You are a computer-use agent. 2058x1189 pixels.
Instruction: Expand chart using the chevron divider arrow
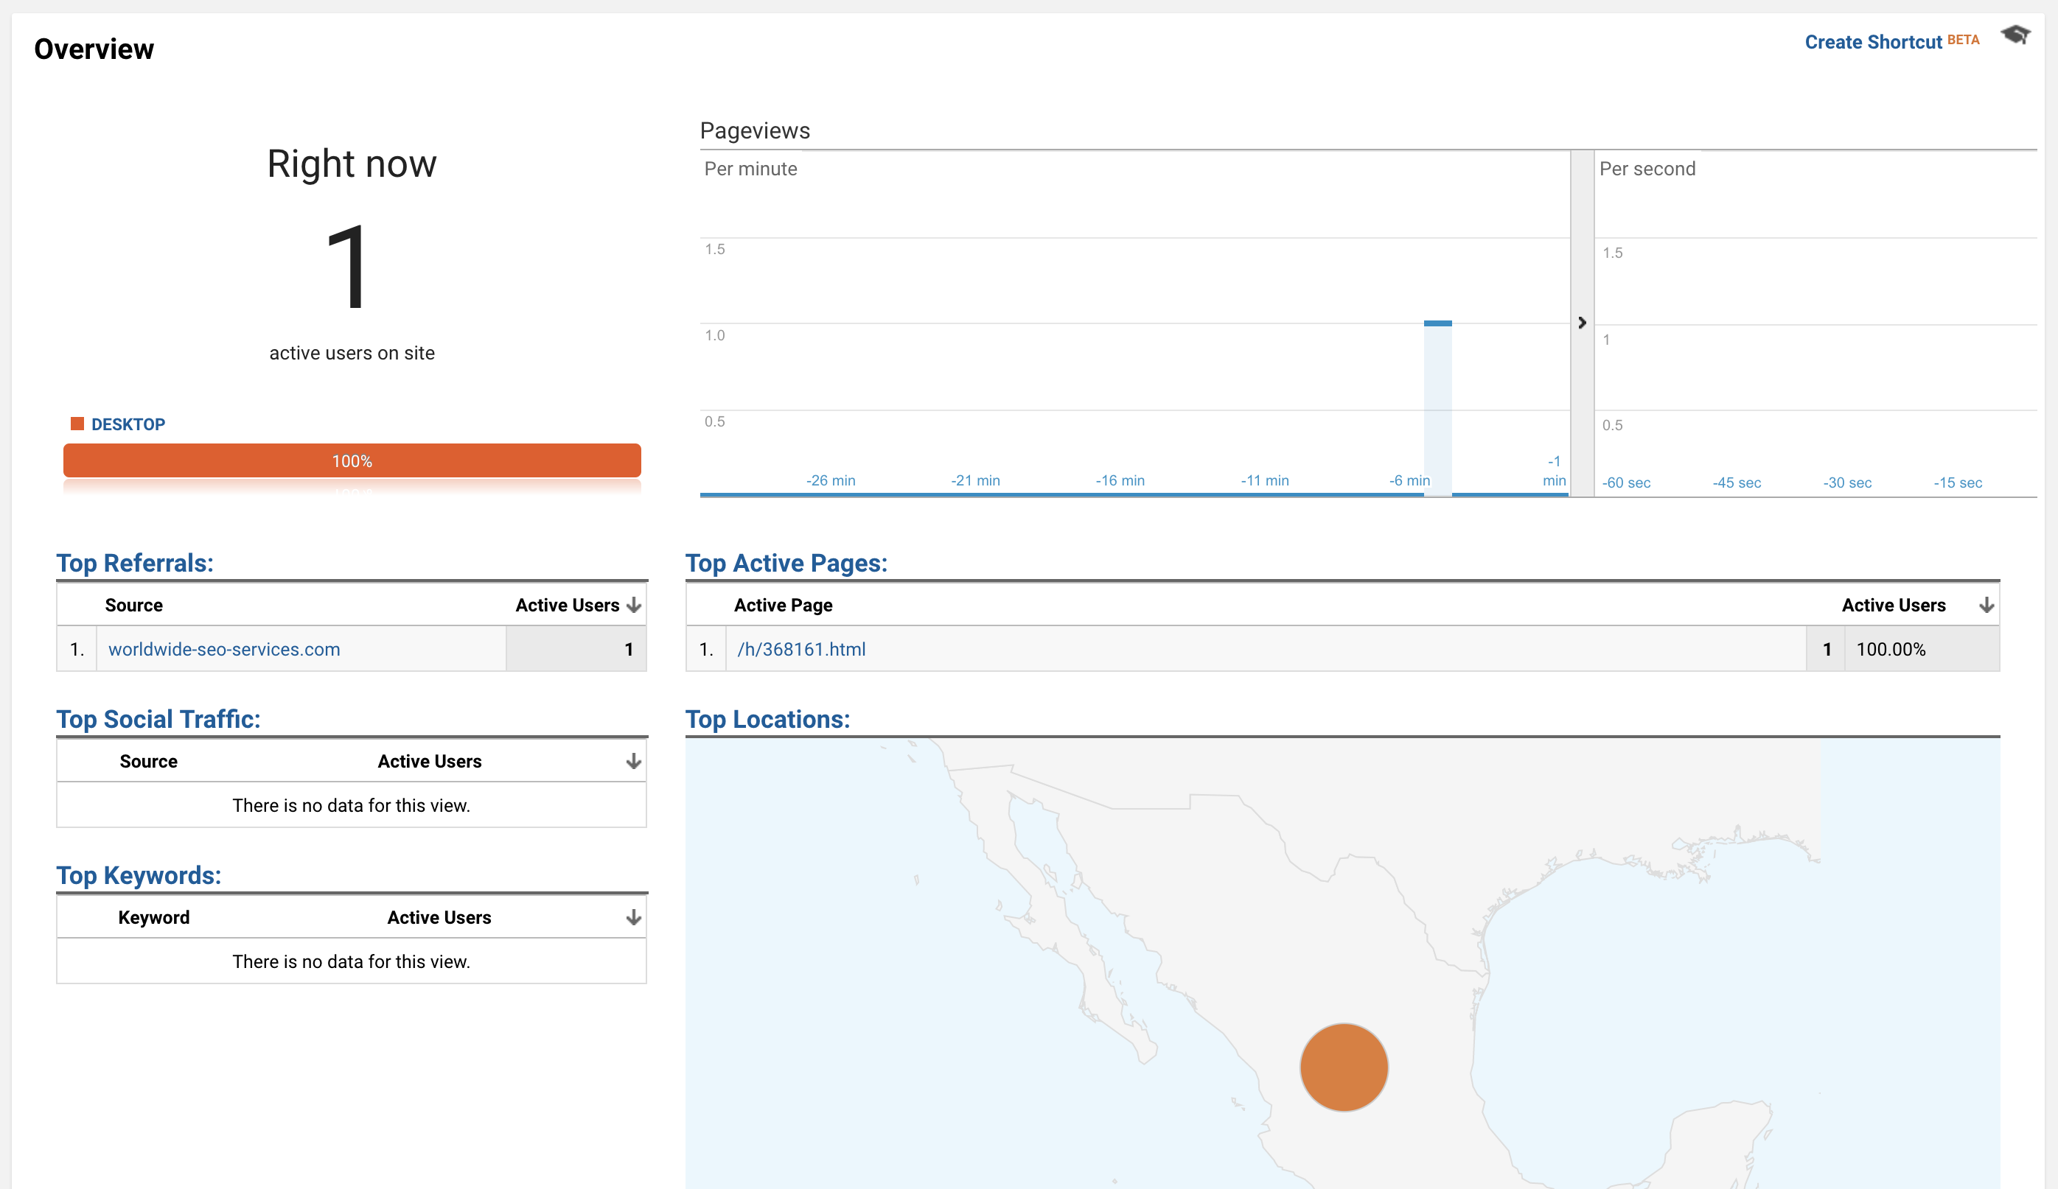click(x=1582, y=323)
